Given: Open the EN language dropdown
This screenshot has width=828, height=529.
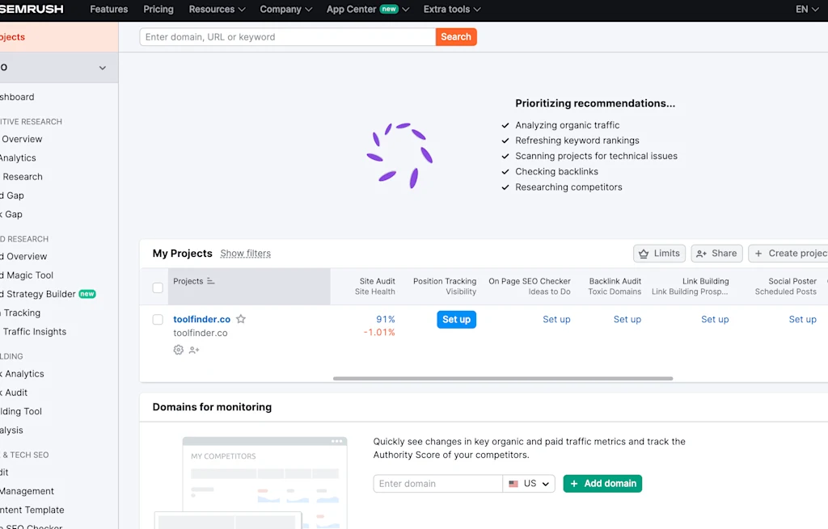Looking at the screenshot, I should click(805, 10).
